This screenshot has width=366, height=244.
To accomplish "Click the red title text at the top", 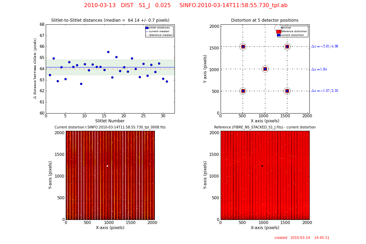I will pyautogui.click(x=186, y=5).
